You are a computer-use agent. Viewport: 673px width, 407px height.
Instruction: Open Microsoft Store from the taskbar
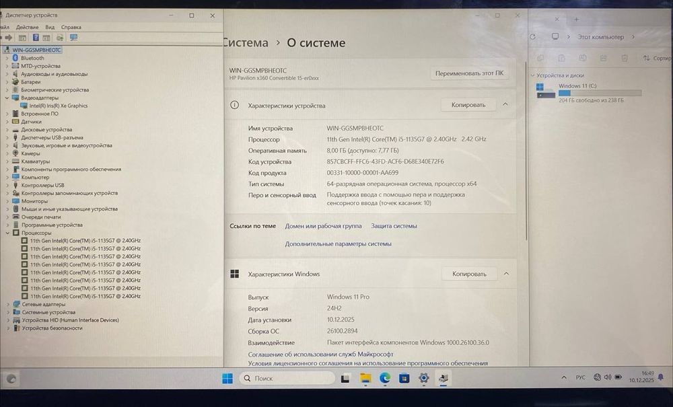click(404, 378)
